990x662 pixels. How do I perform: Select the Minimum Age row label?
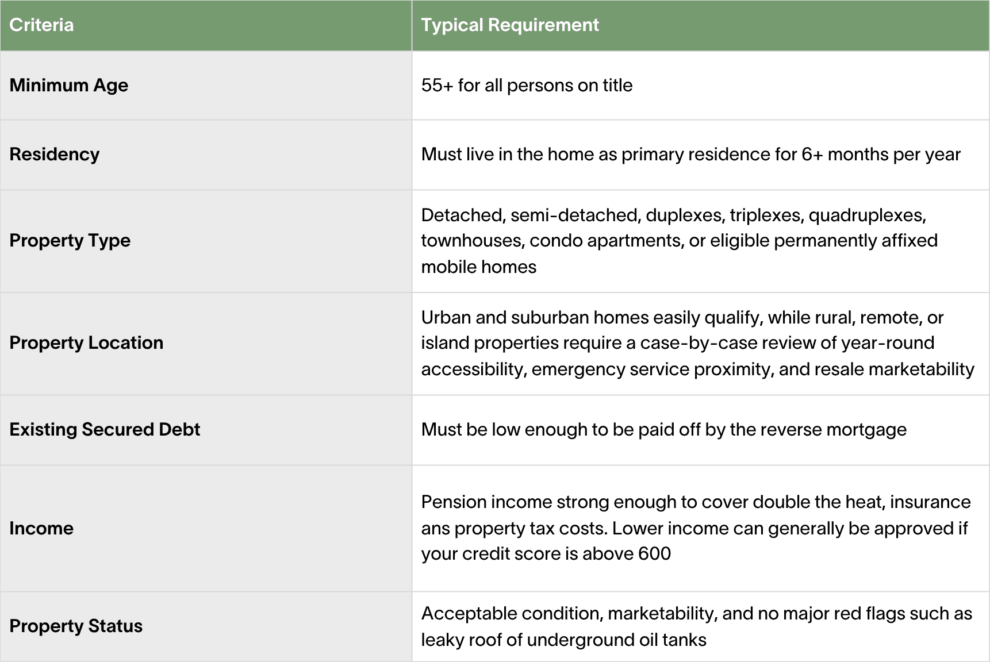pos(69,85)
